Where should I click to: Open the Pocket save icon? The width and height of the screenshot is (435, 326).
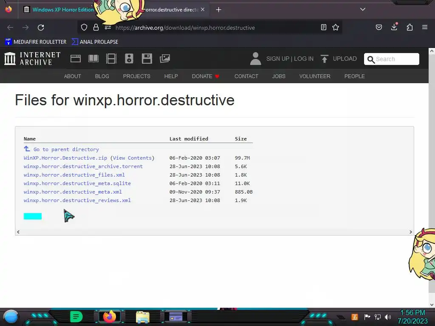(x=379, y=27)
